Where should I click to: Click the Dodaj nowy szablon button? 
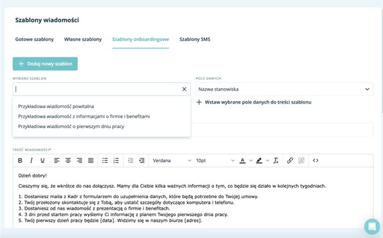(45, 64)
